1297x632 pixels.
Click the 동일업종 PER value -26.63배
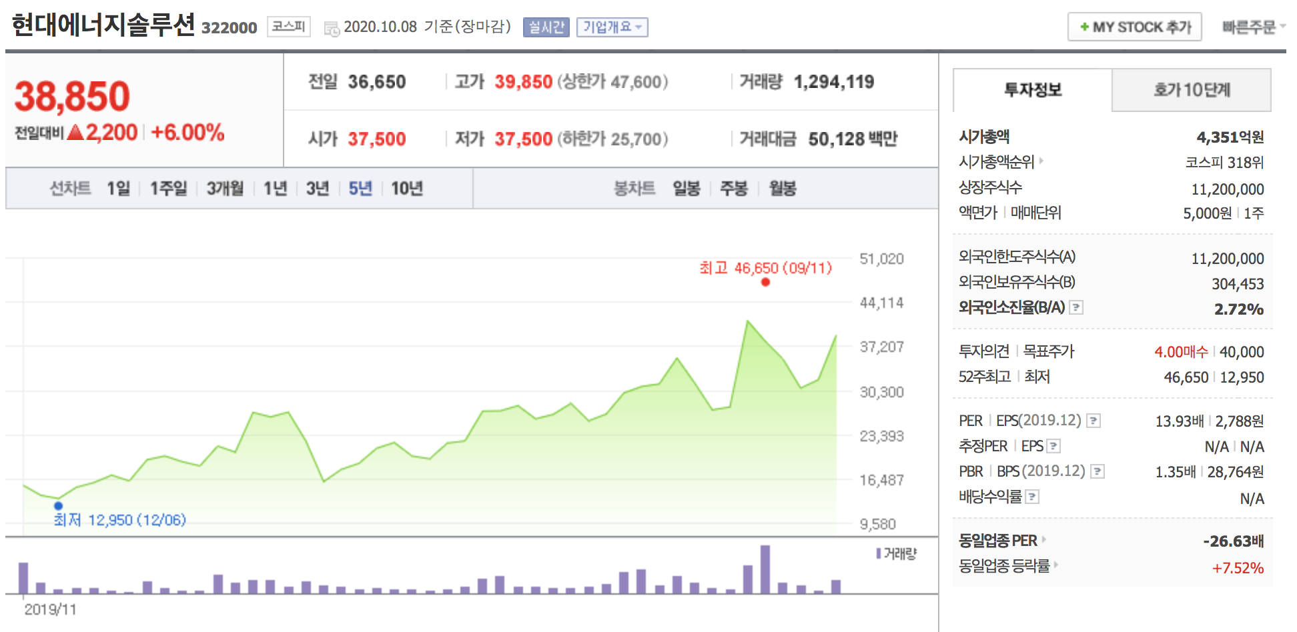[1234, 541]
